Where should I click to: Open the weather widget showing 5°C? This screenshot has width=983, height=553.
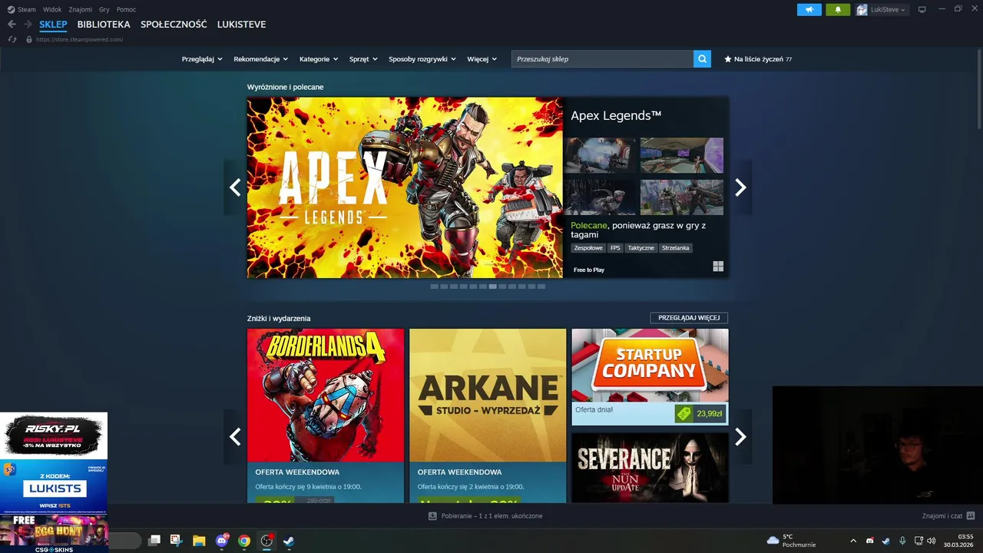[791, 541]
